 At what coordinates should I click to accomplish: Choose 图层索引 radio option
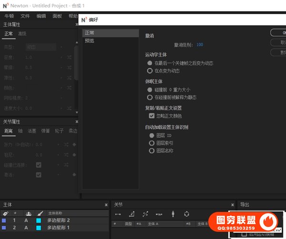(152, 143)
